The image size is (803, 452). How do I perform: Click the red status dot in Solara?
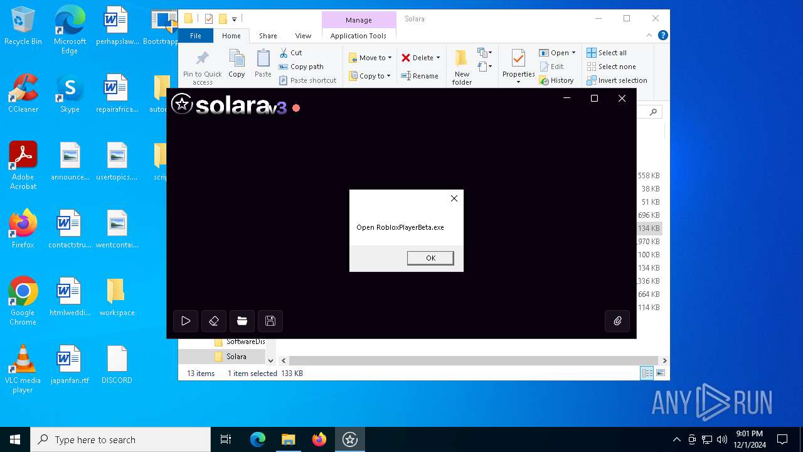tap(296, 108)
